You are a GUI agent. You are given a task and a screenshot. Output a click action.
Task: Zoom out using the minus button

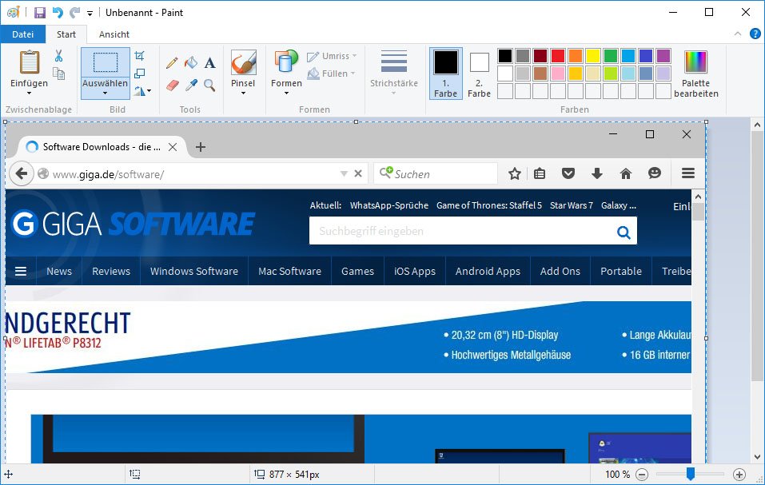click(x=642, y=475)
